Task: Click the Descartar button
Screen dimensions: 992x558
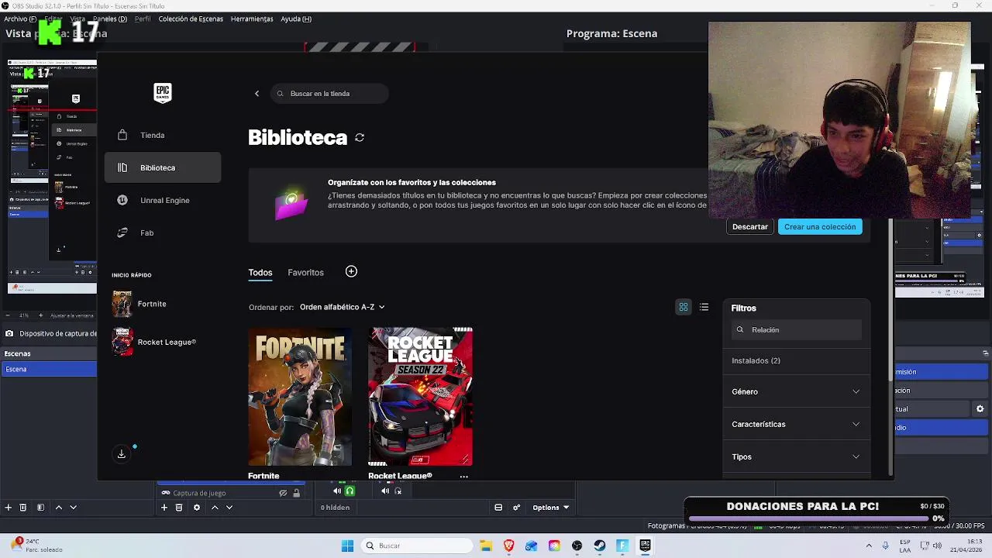Action: coord(750,227)
